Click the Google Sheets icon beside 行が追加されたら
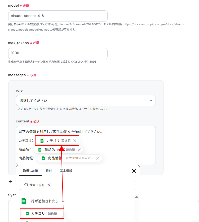 click(x=24, y=201)
